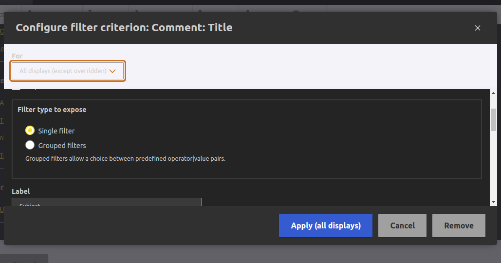
Task: Toggle the partially hidden checkbox below the For section
Action: [17, 89]
